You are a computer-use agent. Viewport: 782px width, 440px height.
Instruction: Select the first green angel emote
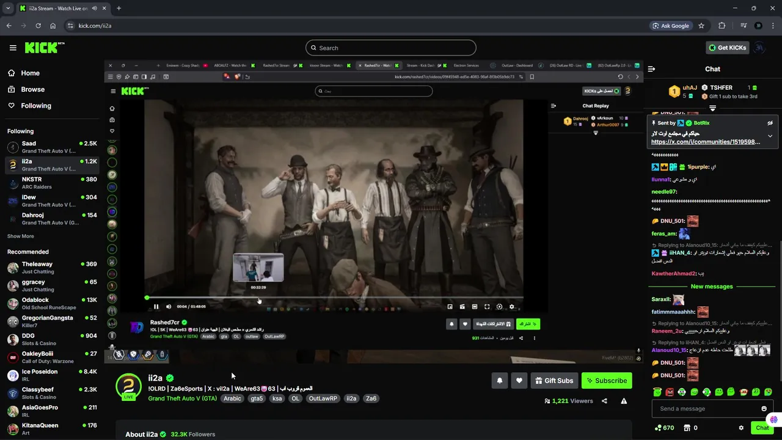click(657, 392)
